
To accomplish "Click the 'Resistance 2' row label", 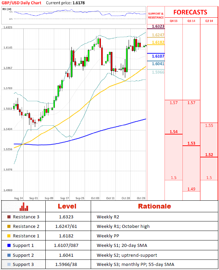I will [26, 226].
